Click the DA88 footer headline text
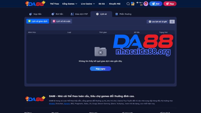 tap(92, 96)
